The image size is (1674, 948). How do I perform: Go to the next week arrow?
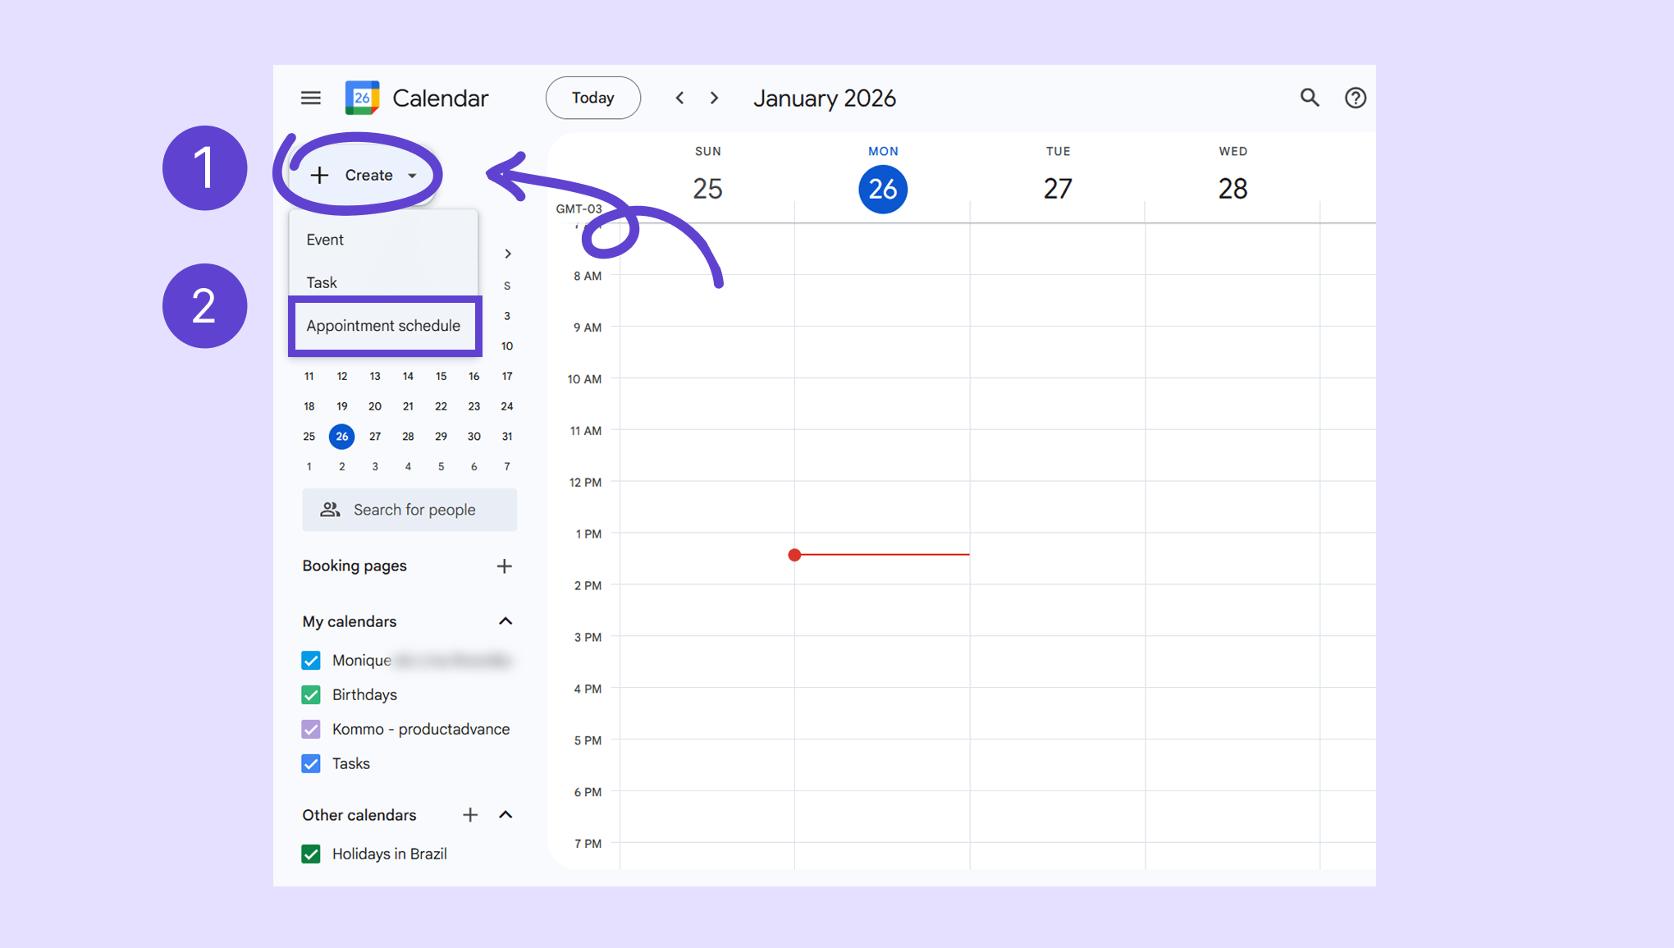coord(714,98)
